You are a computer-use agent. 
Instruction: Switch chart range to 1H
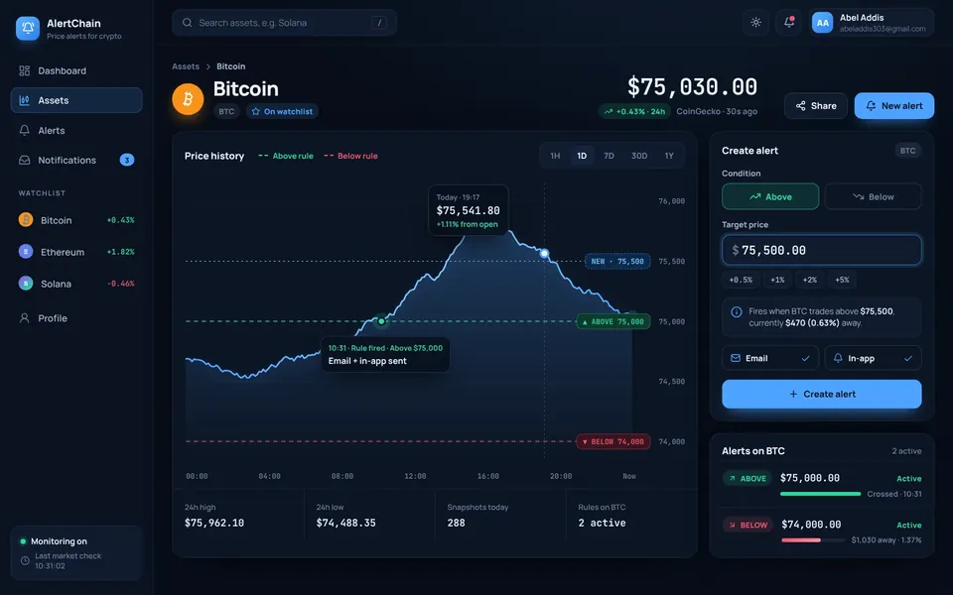(x=555, y=156)
